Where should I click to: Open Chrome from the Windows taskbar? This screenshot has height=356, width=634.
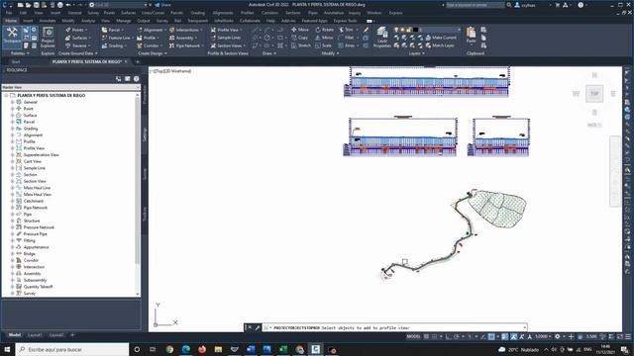pyautogui.click(x=169, y=349)
